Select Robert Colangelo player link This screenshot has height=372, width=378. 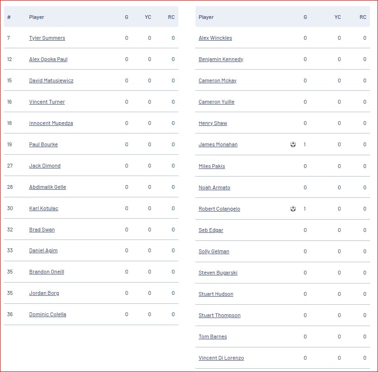click(x=220, y=209)
